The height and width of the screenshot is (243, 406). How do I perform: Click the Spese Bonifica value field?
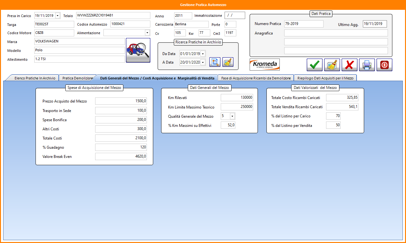[121, 120]
